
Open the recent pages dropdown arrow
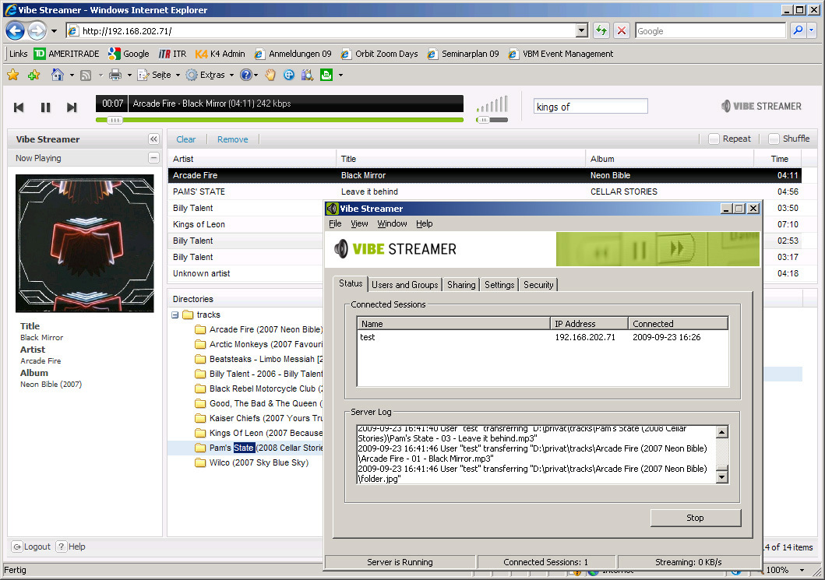[x=54, y=31]
